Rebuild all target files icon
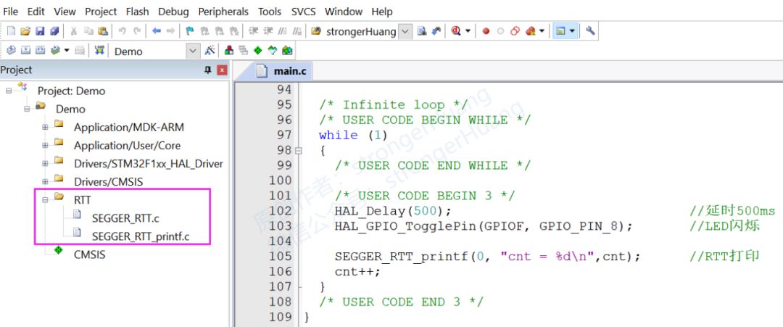Viewport: 783px width, 327px height. tap(40, 51)
